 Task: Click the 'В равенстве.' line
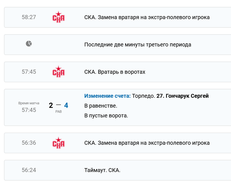100,106
